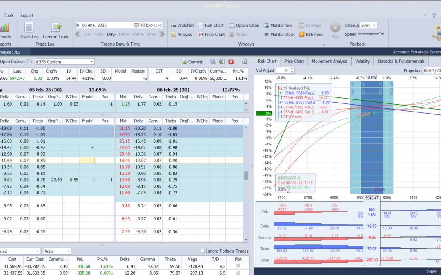Image resolution: width=441 pixels, height=275 pixels.
Task: Uncheck Plot checkbox in second trade row
Action: 238,273
